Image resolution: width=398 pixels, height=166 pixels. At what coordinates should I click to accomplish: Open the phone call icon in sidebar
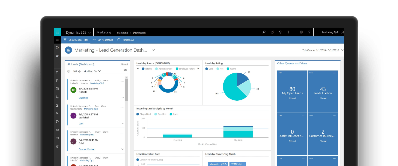coord(57,97)
